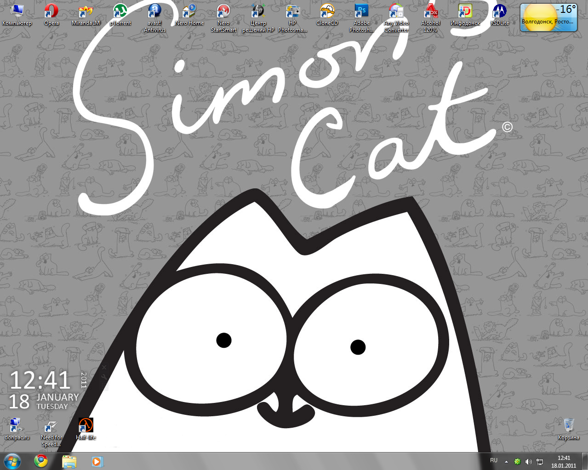Screen dimensions: 588x470
Task: Launch the Nero Home shortcut
Action: 189,15
